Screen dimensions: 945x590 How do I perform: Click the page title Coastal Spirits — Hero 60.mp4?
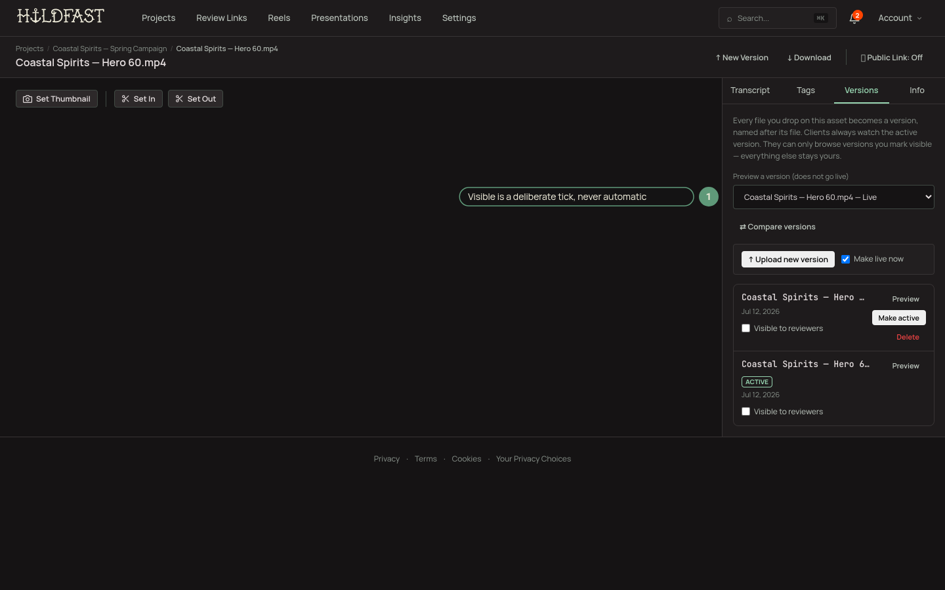tap(91, 63)
